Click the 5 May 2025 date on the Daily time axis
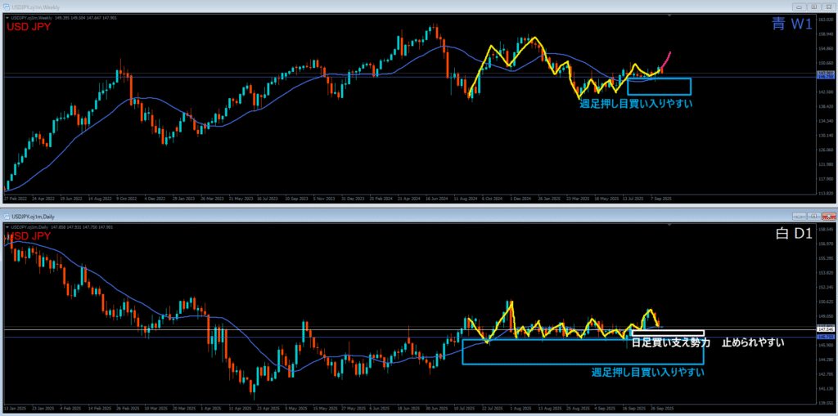 pos(295,408)
